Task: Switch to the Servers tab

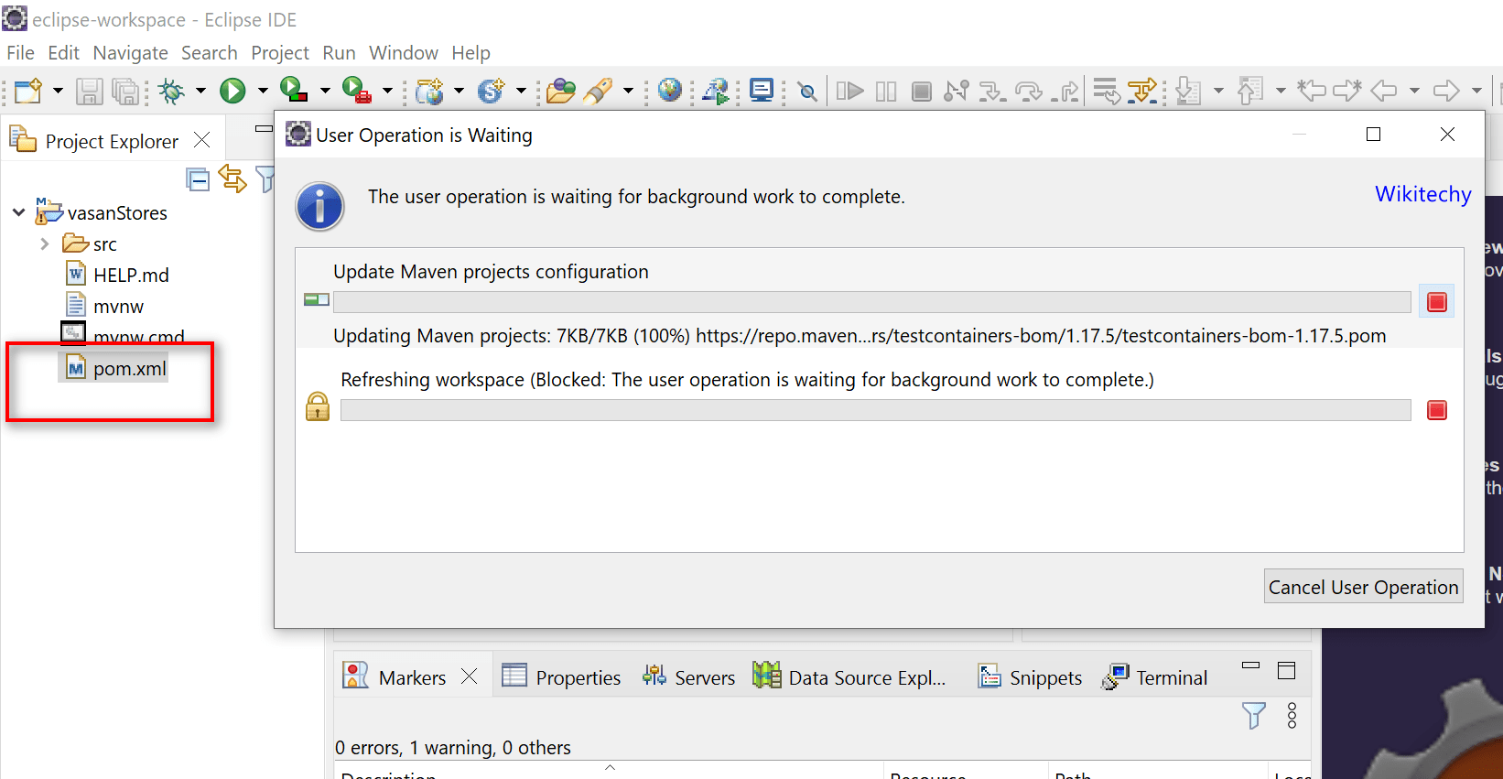Action: pos(688,676)
